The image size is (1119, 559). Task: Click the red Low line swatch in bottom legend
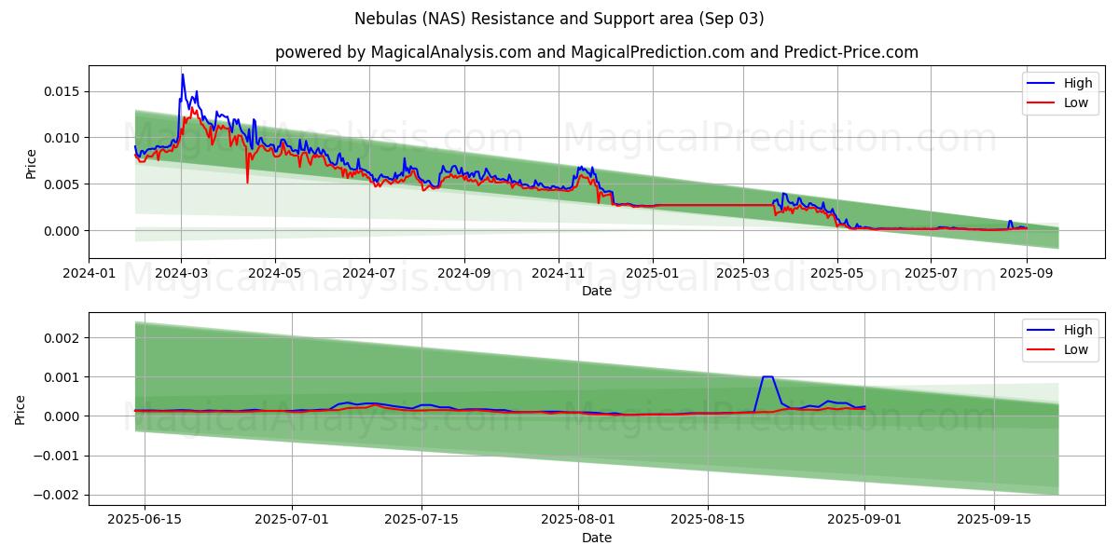[1044, 349]
